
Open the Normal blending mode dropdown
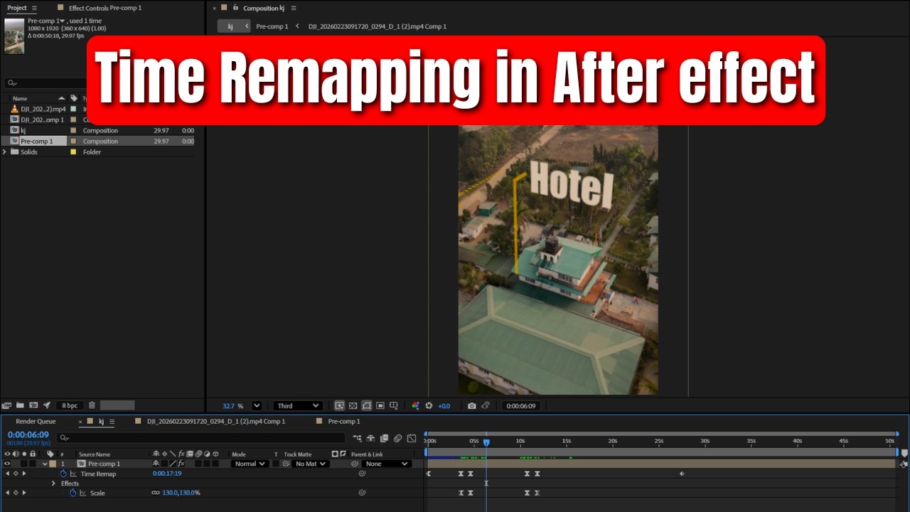coord(250,464)
